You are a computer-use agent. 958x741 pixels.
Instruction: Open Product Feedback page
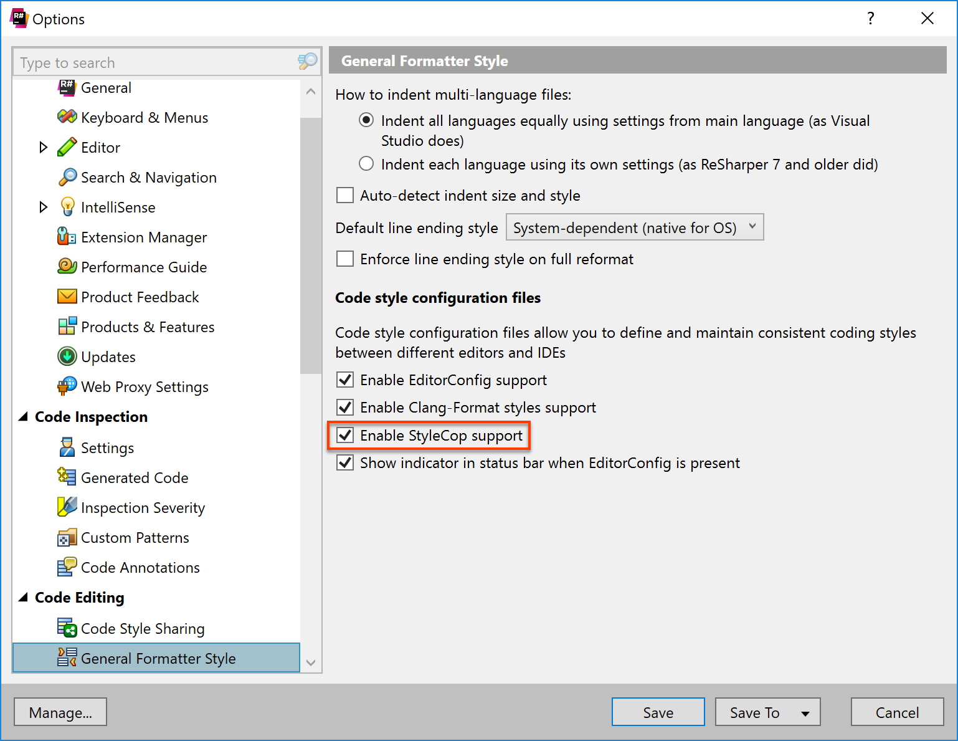click(x=140, y=297)
